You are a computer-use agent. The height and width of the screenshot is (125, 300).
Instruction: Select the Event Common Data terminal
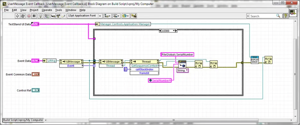(36, 74)
